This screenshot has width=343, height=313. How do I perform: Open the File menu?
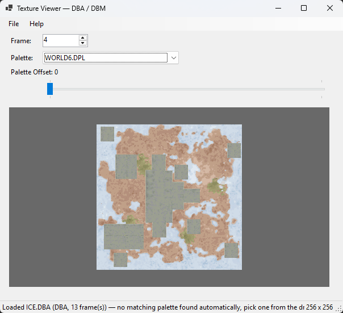click(14, 24)
